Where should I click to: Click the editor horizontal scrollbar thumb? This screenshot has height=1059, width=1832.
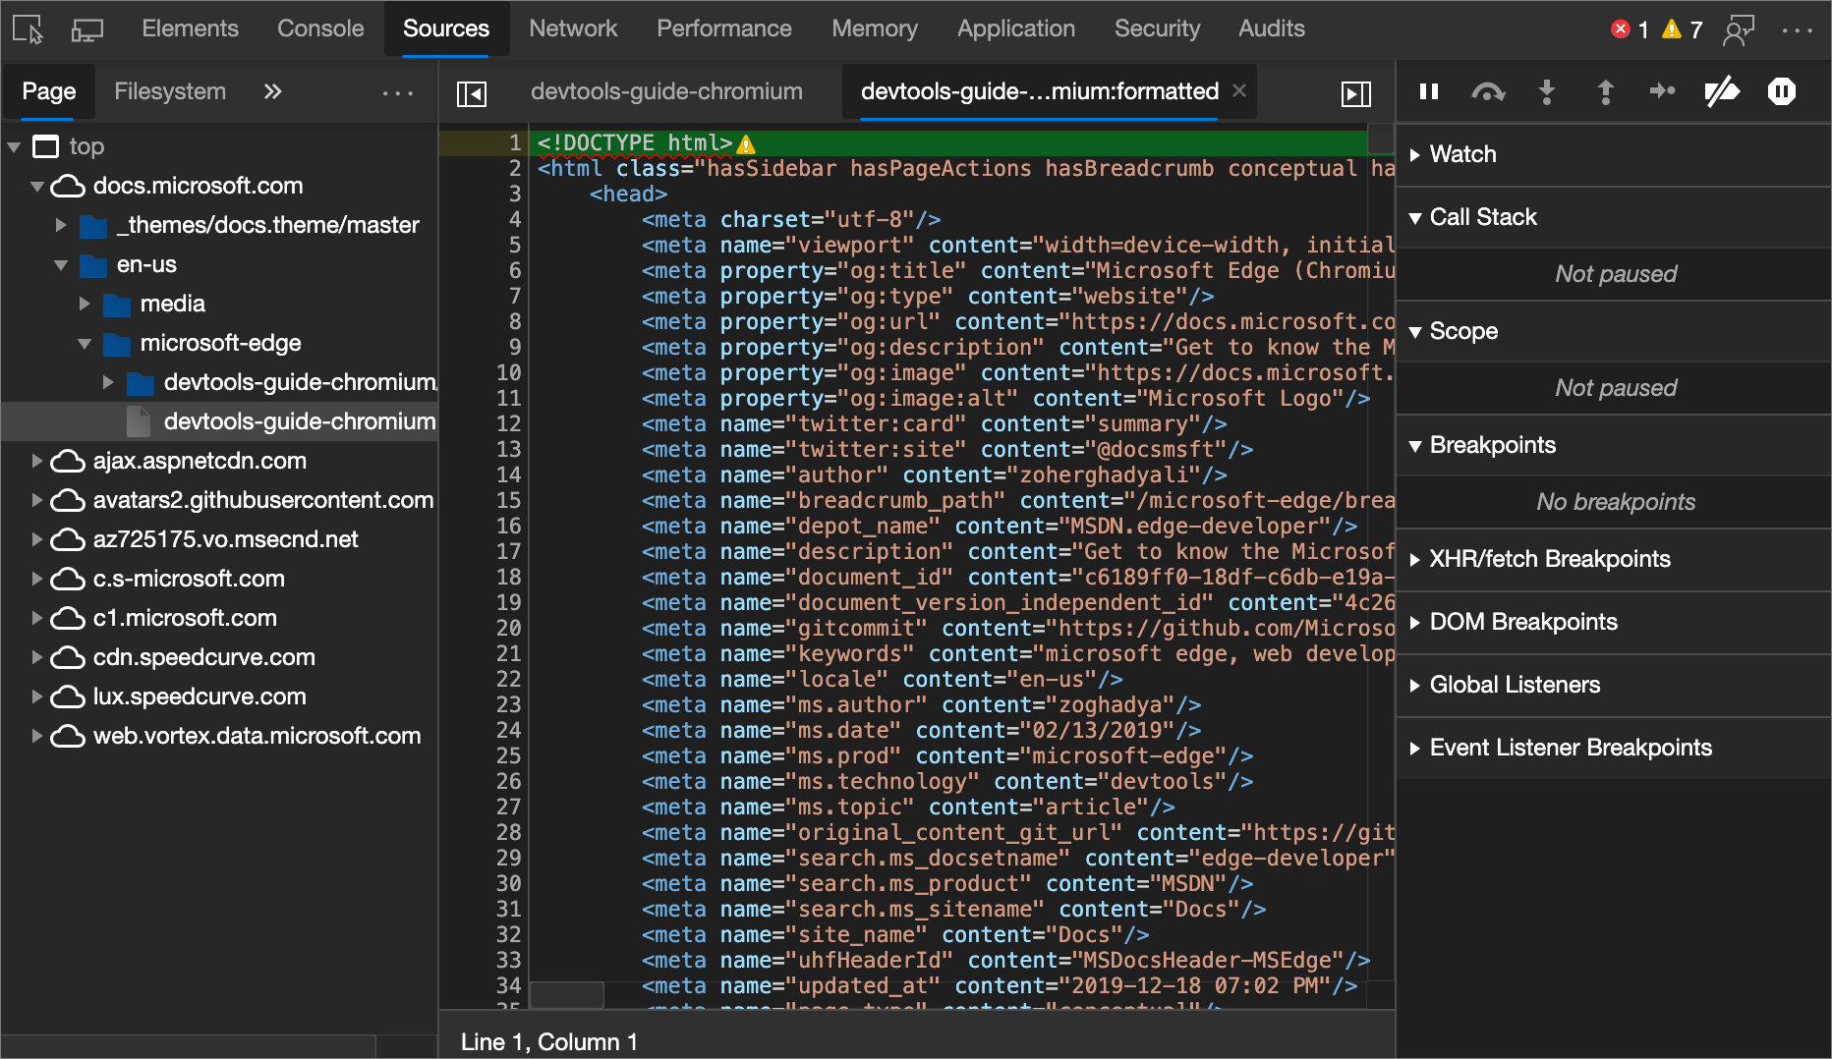[x=567, y=994]
